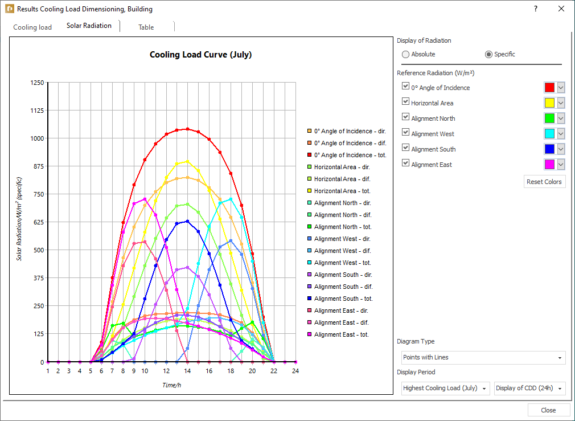This screenshot has height=421, width=575.
Task: Click legend marker for 0° Angle of Incidence - tot.
Action: (x=309, y=155)
